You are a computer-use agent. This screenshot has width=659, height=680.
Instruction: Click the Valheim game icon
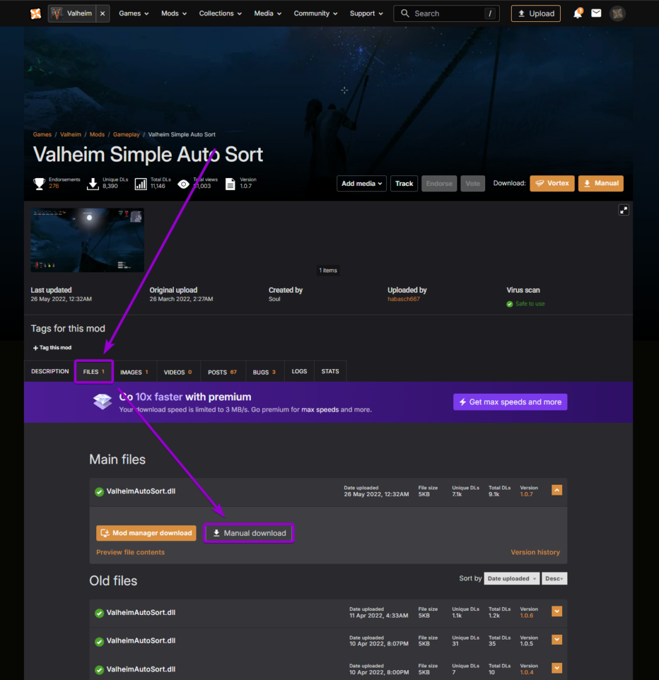pyautogui.click(x=57, y=13)
